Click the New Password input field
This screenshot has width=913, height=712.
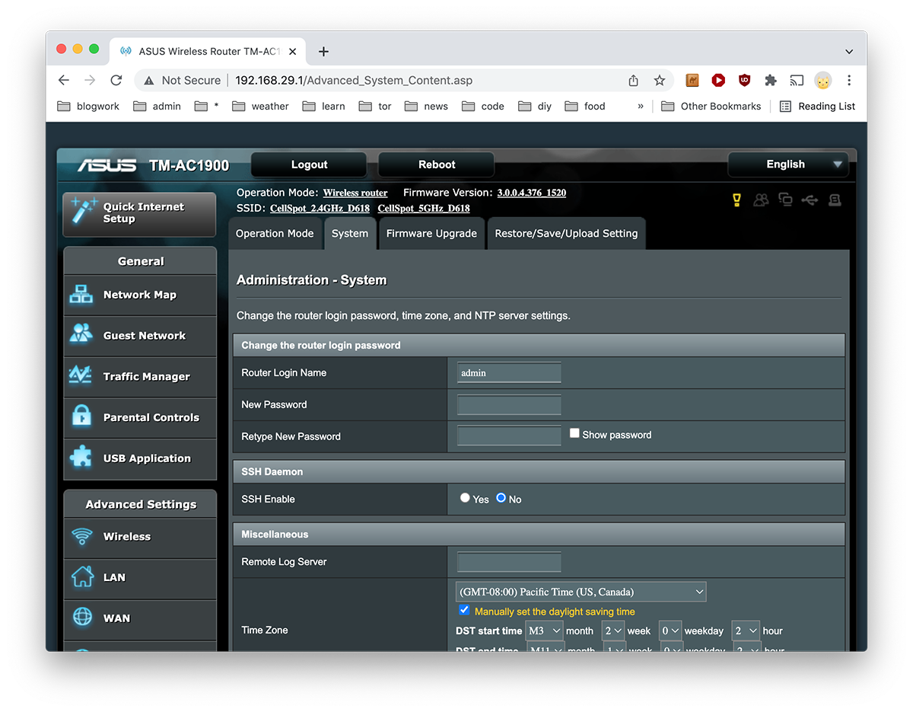click(509, 404)
